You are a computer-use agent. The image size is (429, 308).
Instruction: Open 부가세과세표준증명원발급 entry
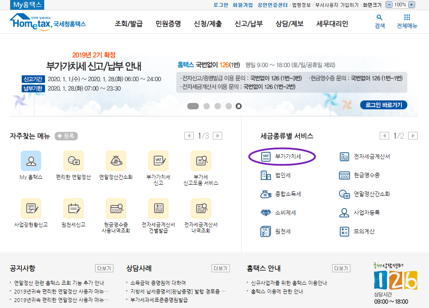tap(159, 300)
